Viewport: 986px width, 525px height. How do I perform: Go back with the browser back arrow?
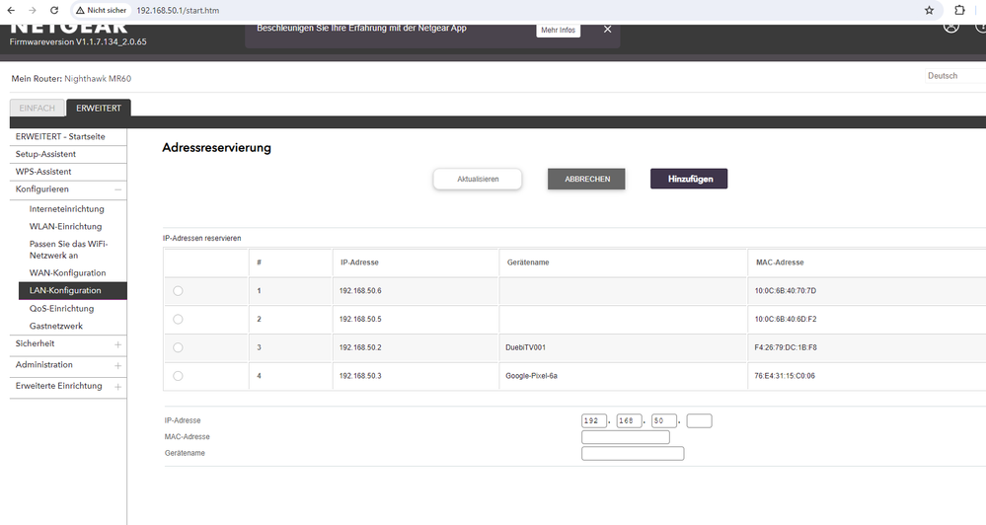click(11, 10)
